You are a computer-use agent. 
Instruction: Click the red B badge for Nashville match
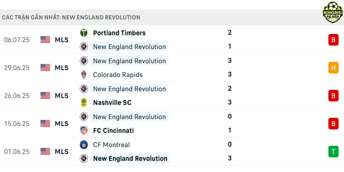click(333, 95)
